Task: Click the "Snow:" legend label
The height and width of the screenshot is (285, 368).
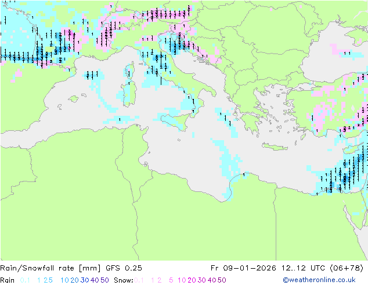Action: pos(124,280)
